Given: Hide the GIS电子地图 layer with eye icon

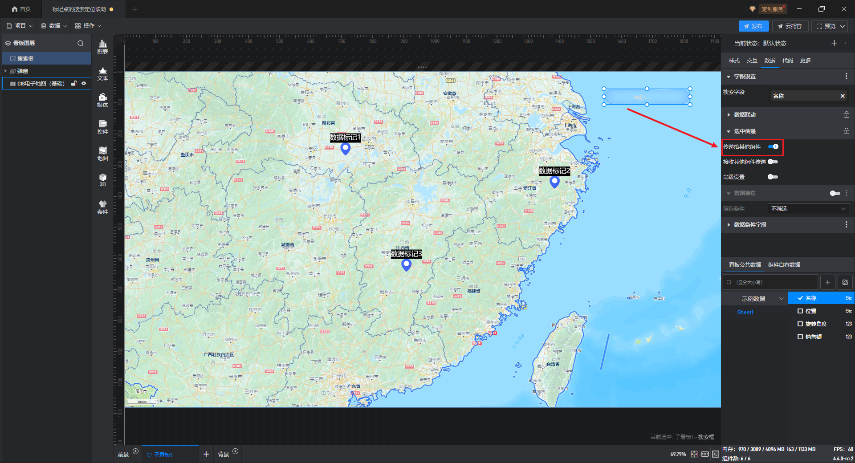Looking at the screenshot, I should point(84,83).
